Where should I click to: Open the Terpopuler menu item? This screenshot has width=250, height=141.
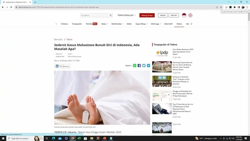77,24
